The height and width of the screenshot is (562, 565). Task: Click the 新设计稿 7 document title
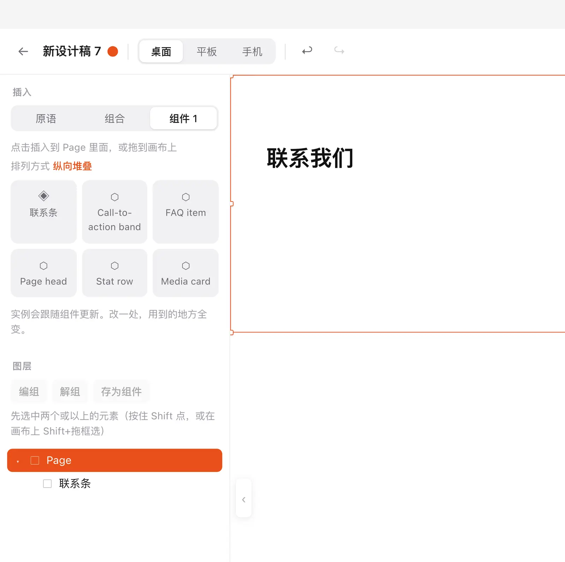point(72,52)
